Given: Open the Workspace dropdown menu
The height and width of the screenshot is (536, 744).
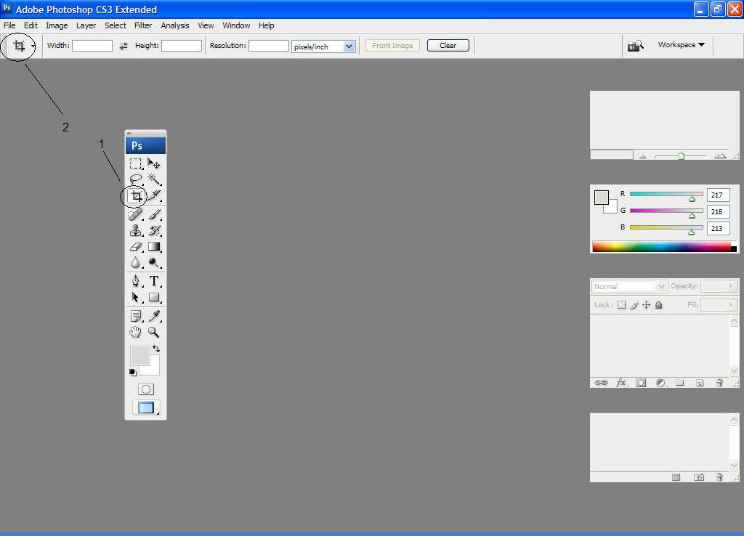Looking at the screenshot, I should pyautogui.click(x=681, y=45).
